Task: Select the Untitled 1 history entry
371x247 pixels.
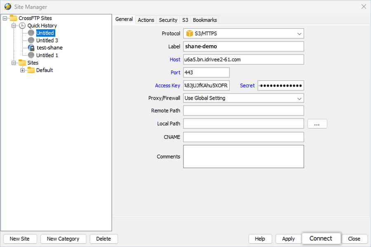Action: 47,55
